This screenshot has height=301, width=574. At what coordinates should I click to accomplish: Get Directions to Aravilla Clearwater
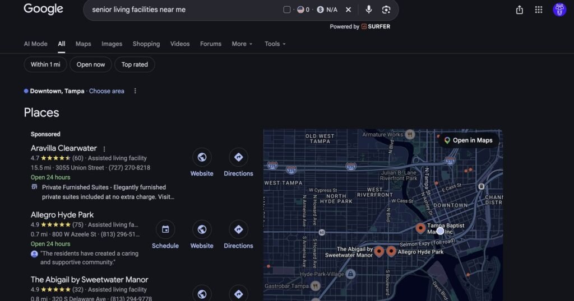pos(238,157)
